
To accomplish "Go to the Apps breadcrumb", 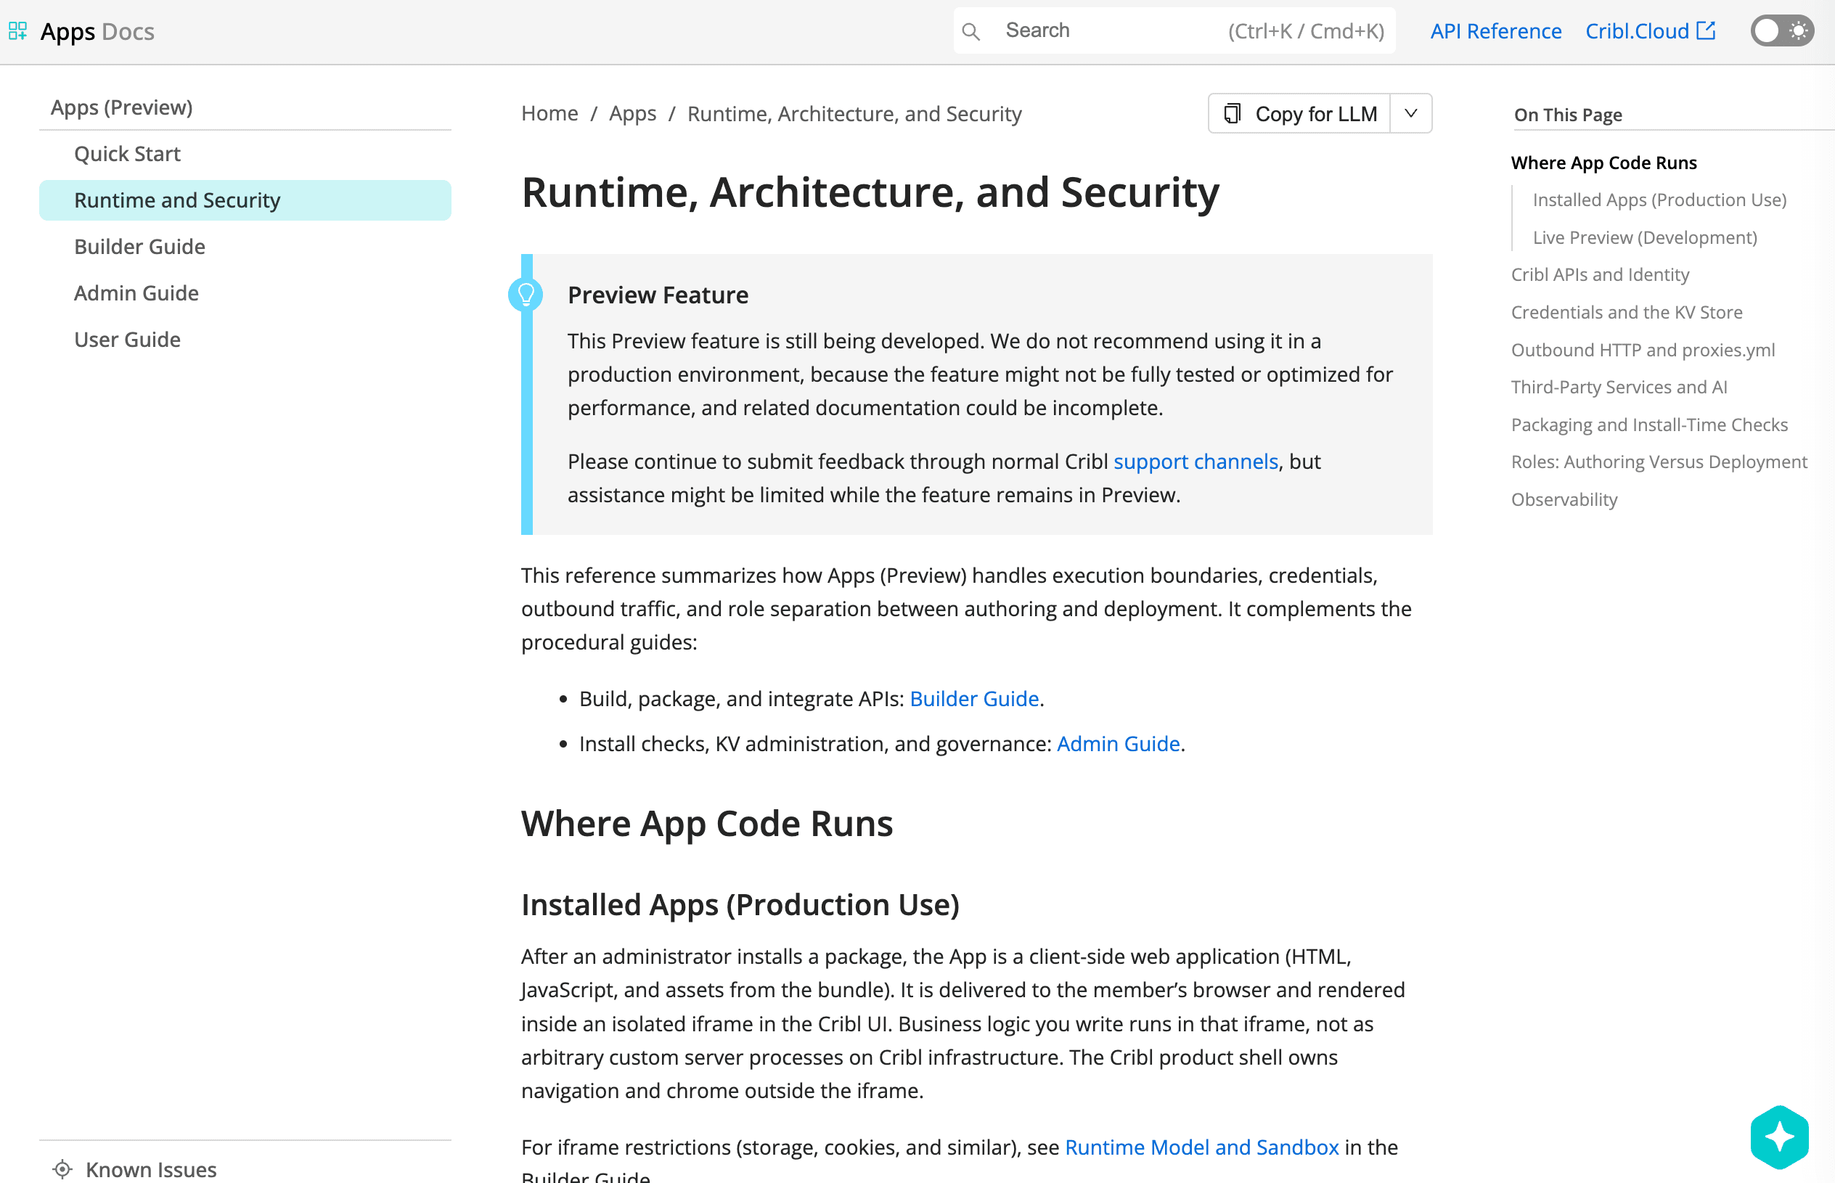I will point(632,114).
